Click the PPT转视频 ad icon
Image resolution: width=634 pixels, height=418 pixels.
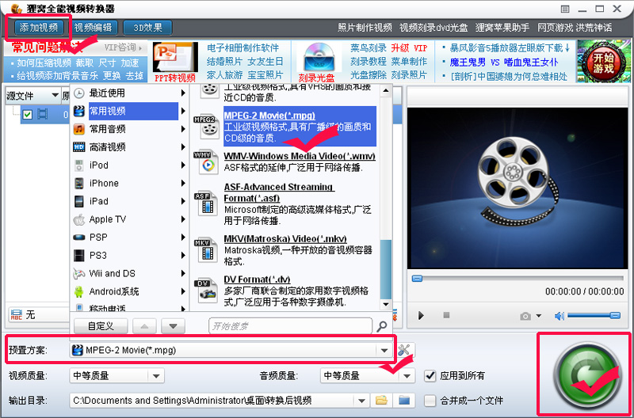(174, 57)
